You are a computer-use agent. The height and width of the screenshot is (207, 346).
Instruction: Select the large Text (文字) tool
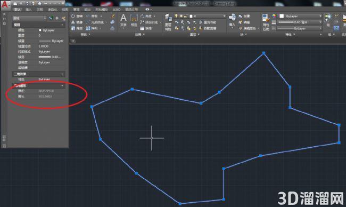[x=123, y=20]
